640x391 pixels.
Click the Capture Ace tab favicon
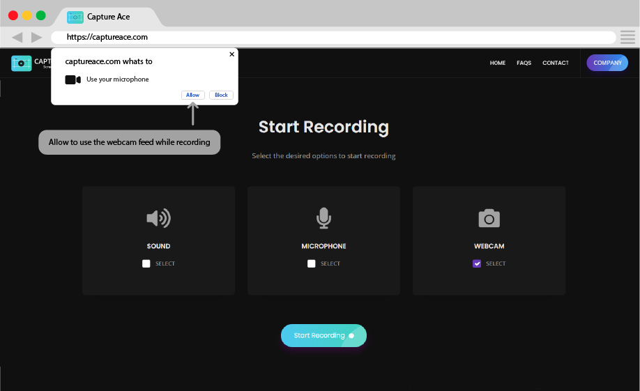click(x=75, y=17)
